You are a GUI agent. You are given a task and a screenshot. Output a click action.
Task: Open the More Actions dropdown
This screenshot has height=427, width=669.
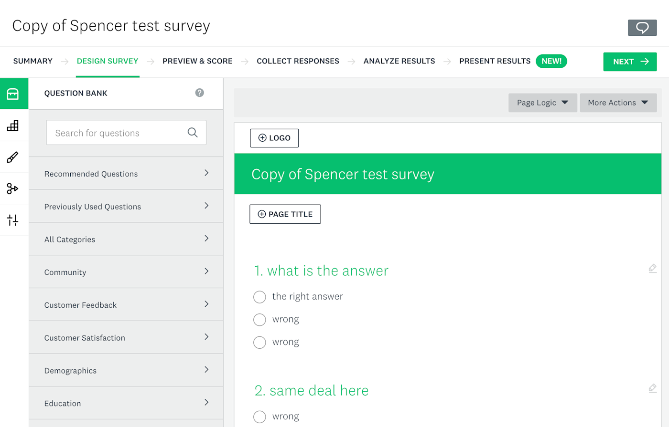tap(618, 103)
